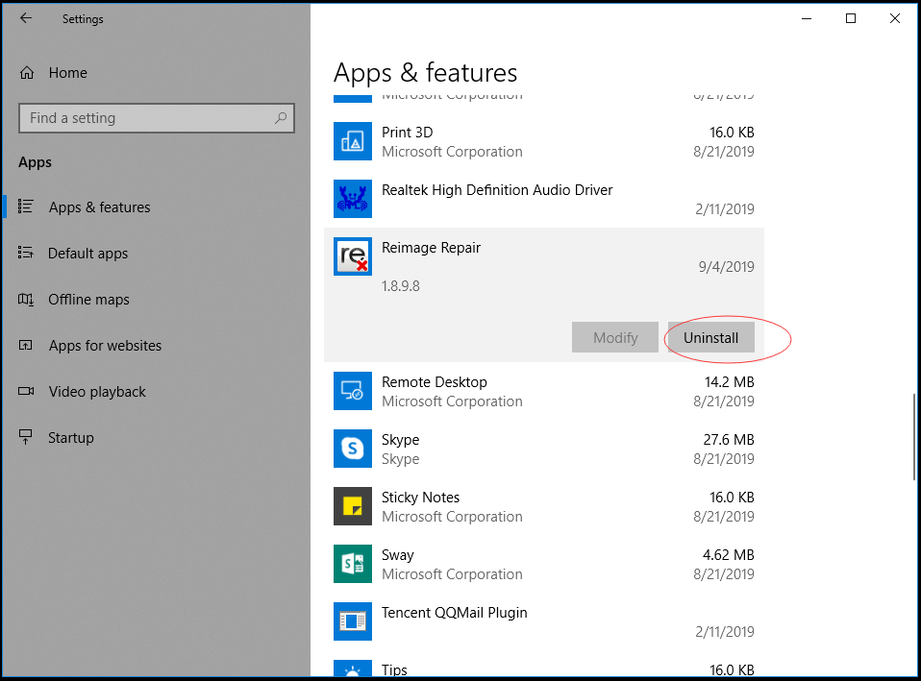Click the Modify button

(x=615, y=337)
